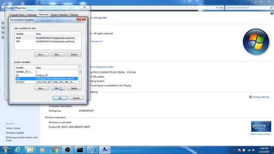
Task: Open Start menu orb on taskbar
Action: [5, 150]
